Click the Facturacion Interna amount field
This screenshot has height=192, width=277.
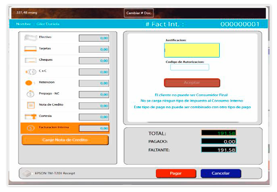click(x=94, y=128)
